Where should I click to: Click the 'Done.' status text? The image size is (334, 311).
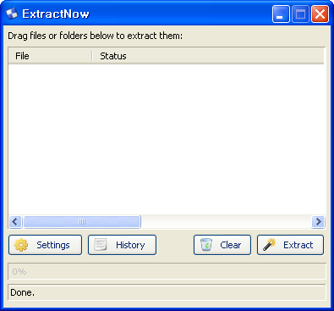coord(23,292)
